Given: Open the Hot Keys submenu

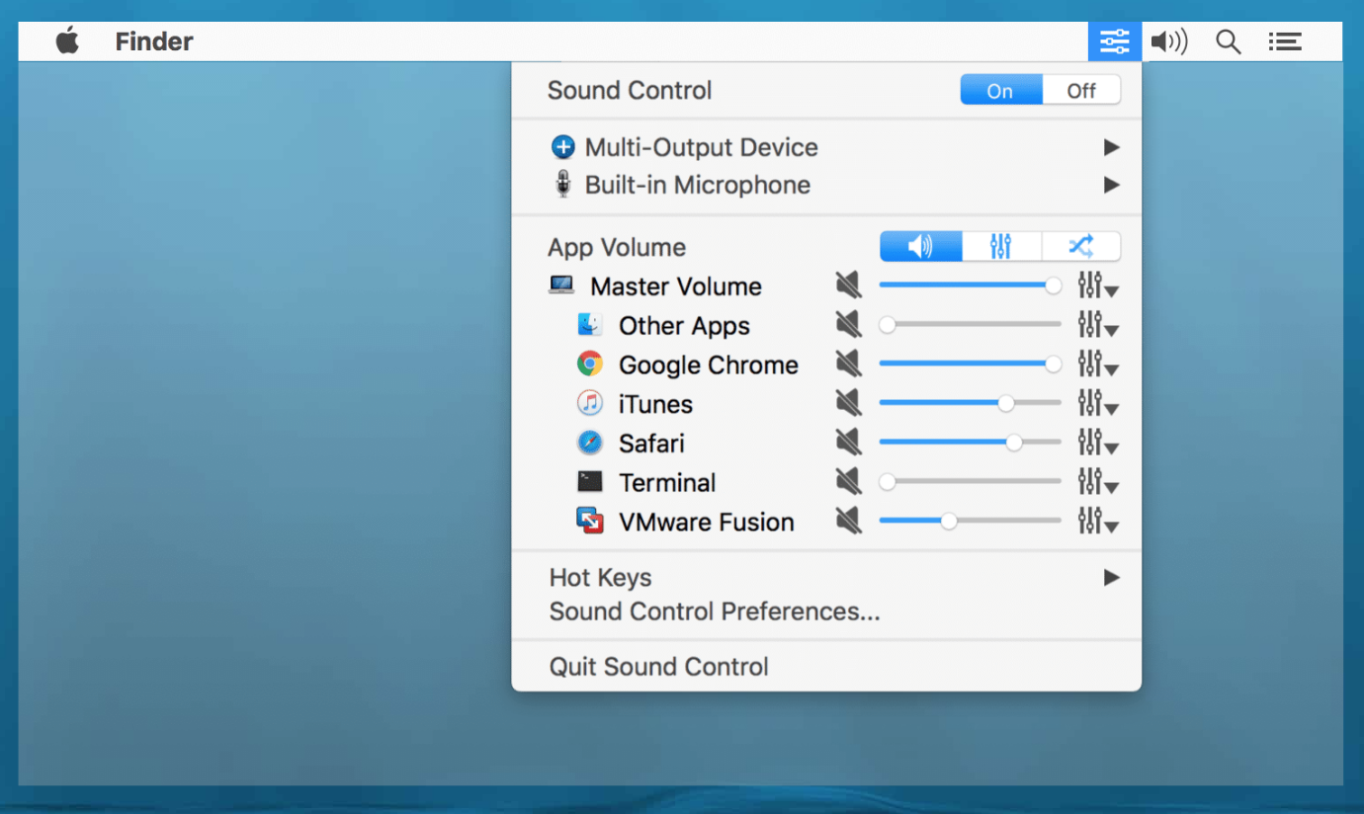Looking at the screenshot, I should 826,577.
